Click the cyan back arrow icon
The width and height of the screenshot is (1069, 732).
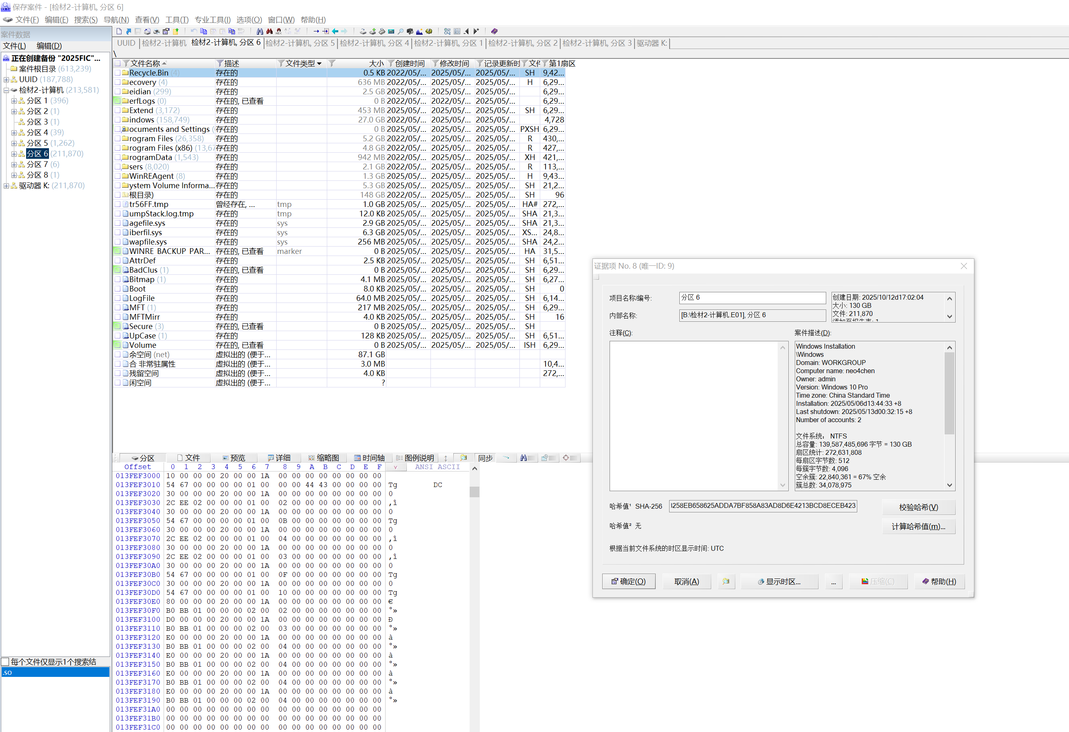(x=335, y=31)
